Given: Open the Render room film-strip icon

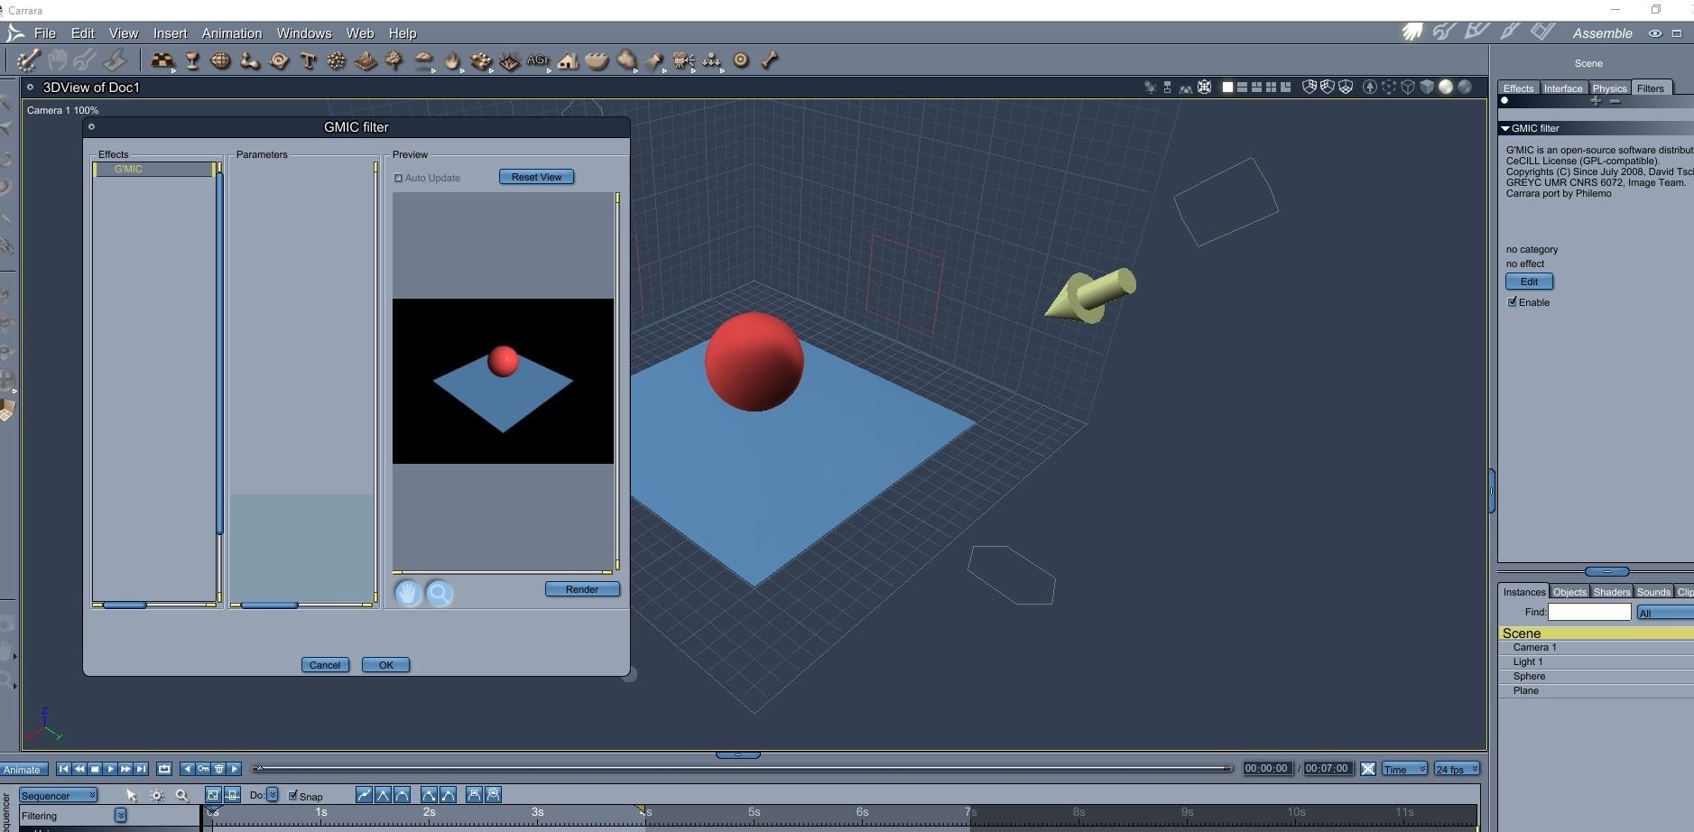Looking at the screenshot, I should click(1542, 32).
